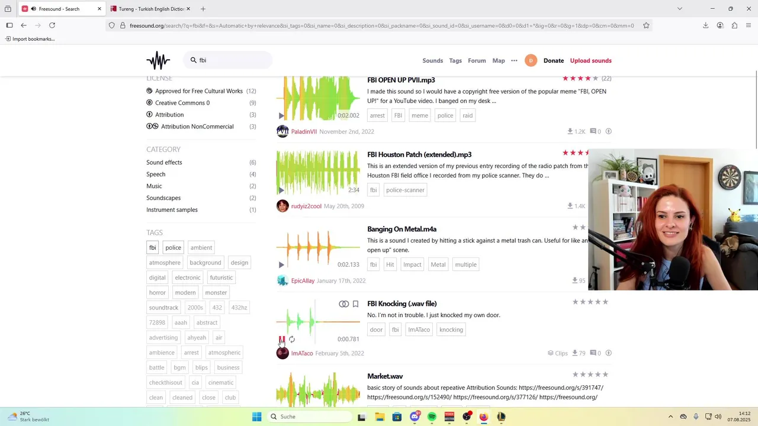Viewport: 758px width, 426px height.
Task: Open Firefox downloads panel
Action: point(705,25)
